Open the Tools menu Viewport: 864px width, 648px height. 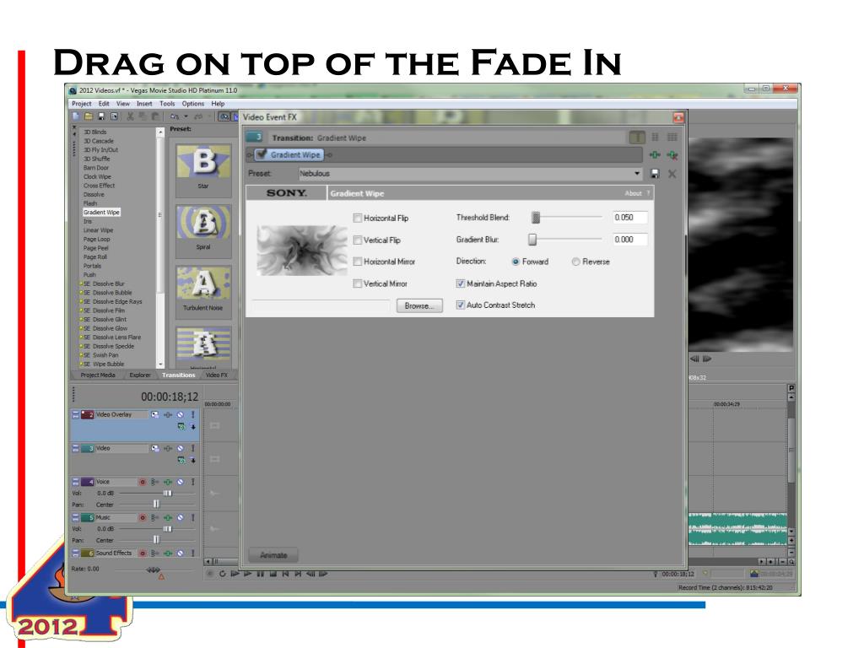tap(167, 104)
